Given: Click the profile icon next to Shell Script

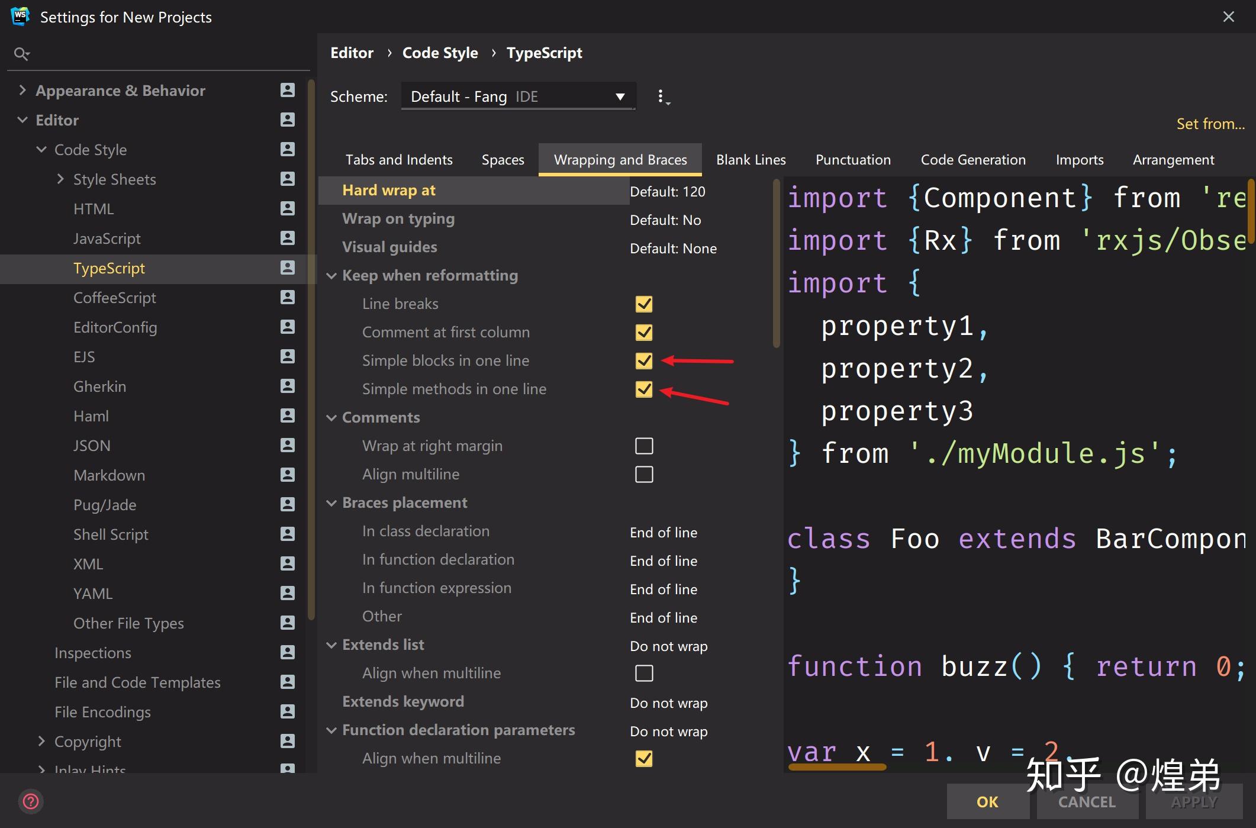Looking at the screenshot, I should point(287,534).
